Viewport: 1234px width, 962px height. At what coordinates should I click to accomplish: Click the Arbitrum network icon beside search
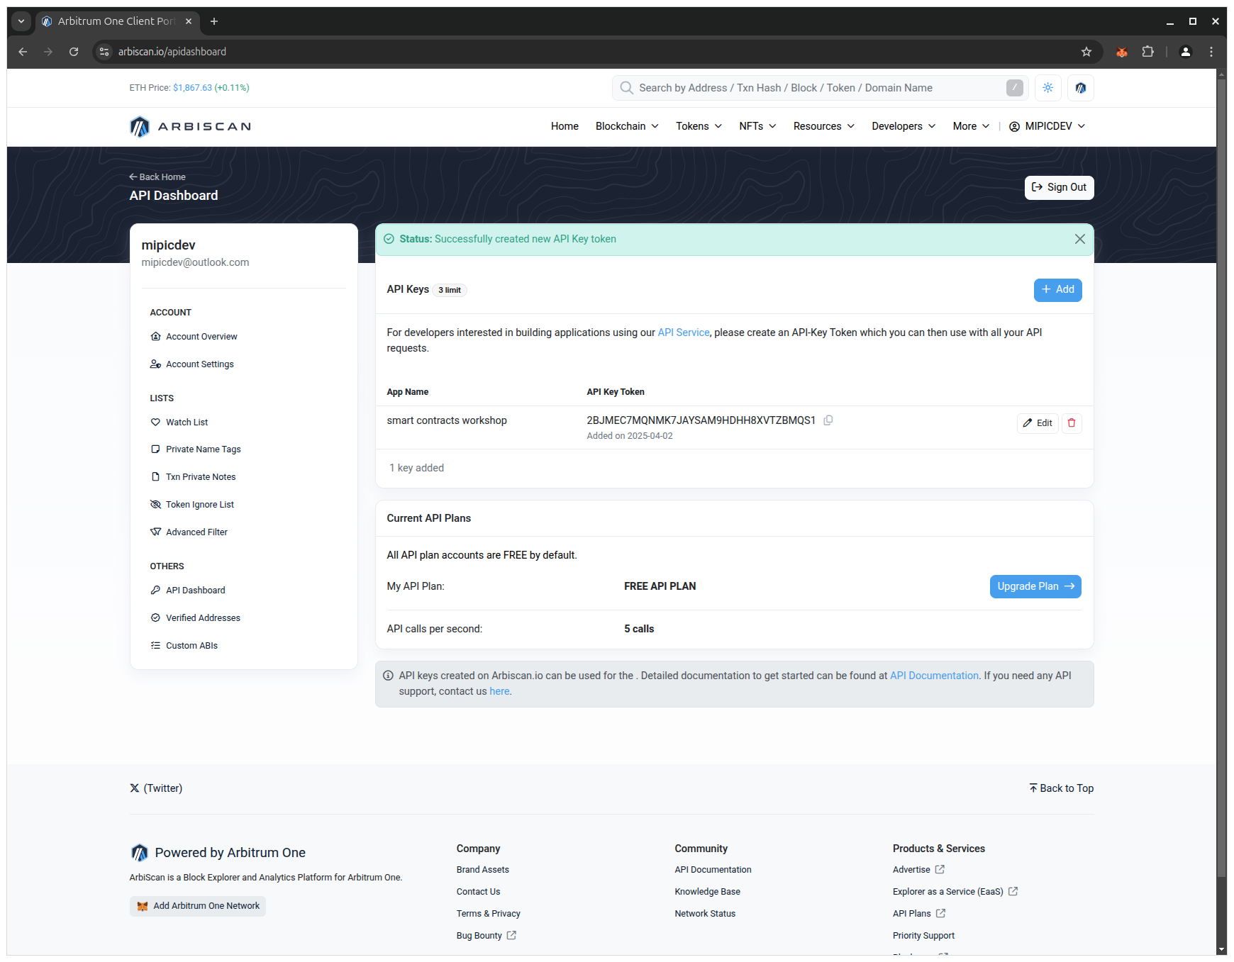point(1080,88)
